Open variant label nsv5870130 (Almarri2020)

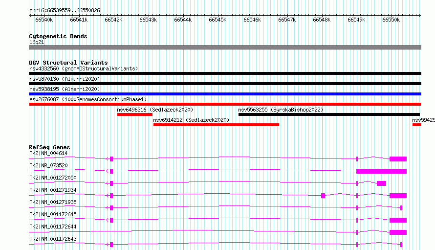(x=65, y=79)
